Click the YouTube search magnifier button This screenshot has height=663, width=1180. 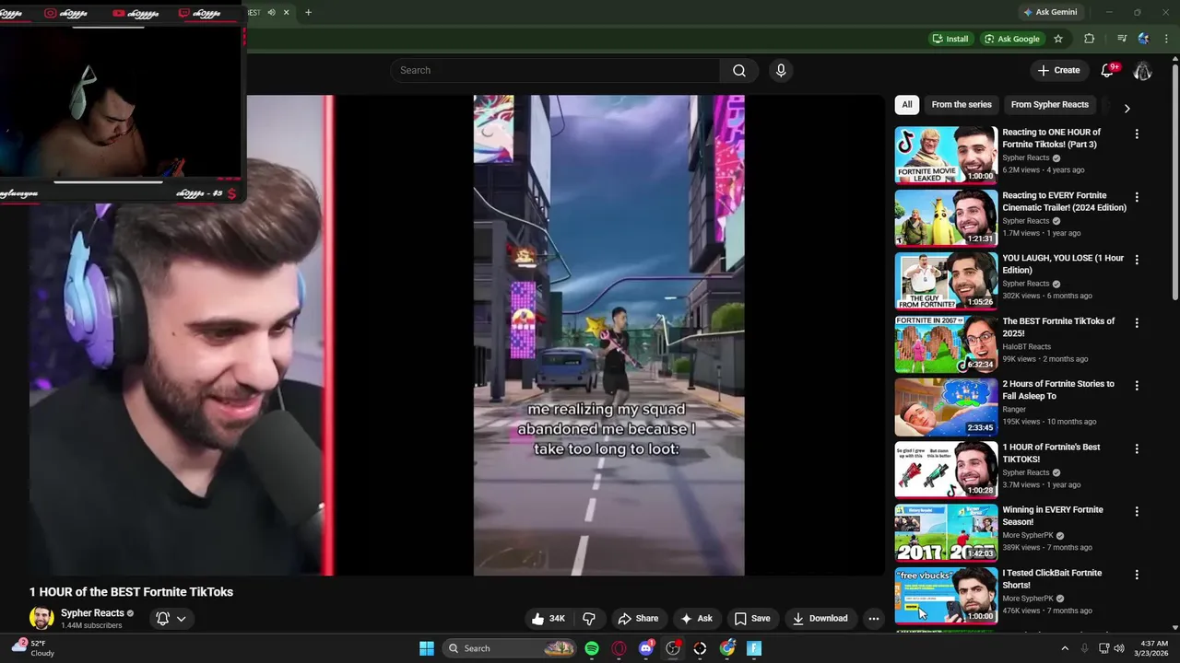[x=739, y=71]
